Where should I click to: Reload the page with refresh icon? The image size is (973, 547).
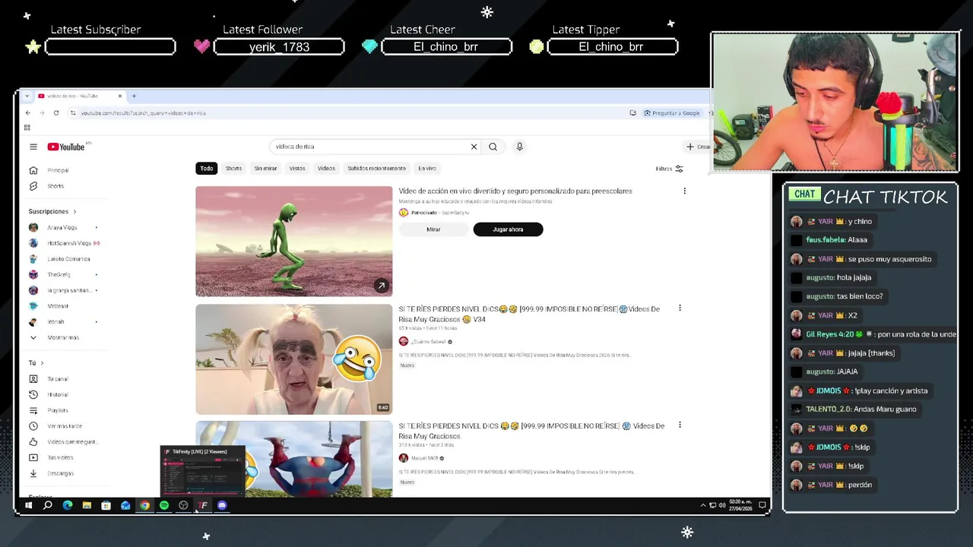56,112
